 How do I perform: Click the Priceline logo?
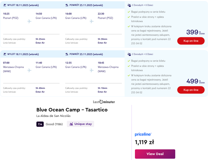tap(143, 134)
